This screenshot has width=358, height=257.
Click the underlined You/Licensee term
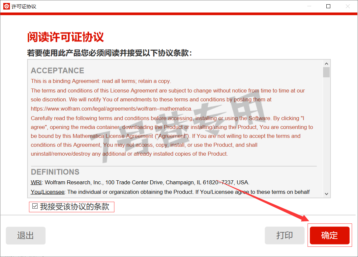[48, 192]
